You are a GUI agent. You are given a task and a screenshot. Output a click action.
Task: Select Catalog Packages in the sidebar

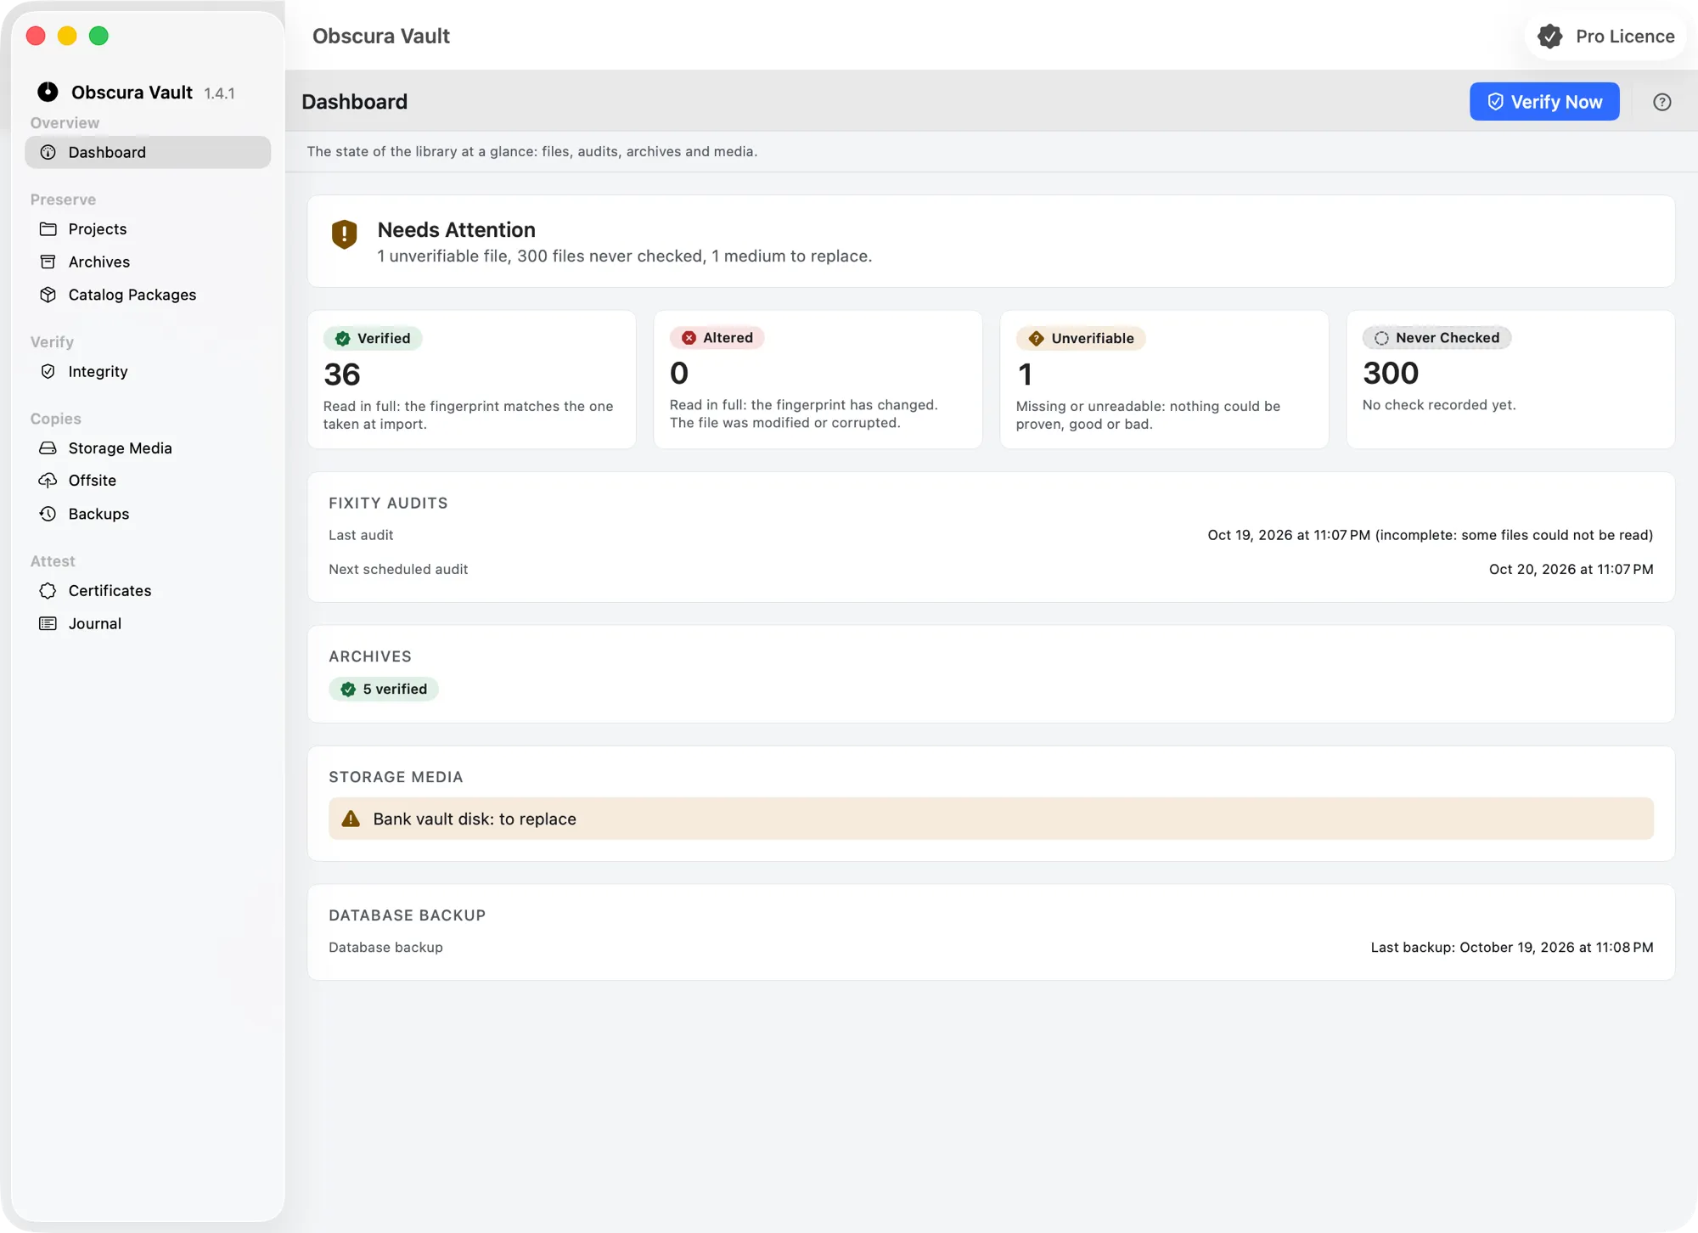148,295
